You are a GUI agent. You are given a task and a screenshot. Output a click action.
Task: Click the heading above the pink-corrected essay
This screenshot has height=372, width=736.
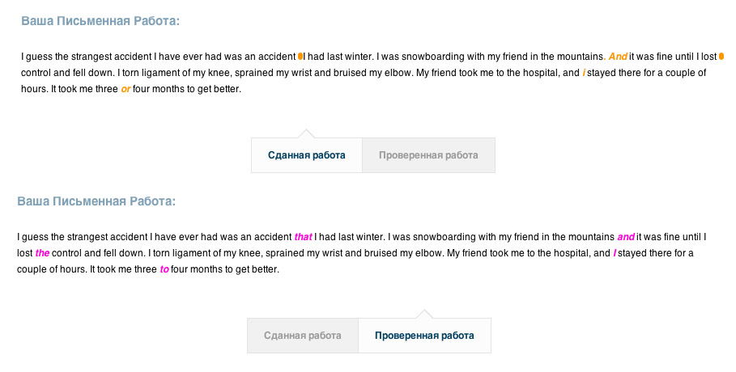(x=96, y=201)
